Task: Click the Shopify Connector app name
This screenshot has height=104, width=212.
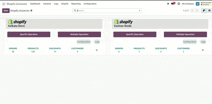Action: 17,4
